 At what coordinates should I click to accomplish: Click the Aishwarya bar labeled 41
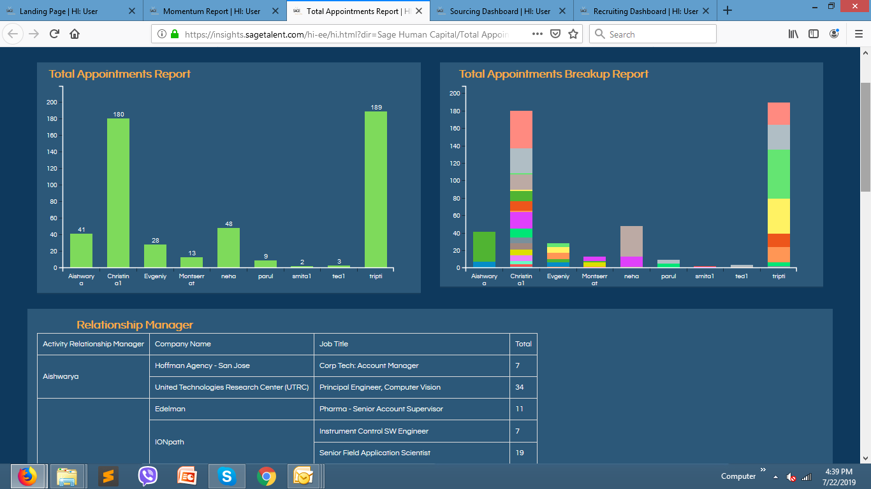81,250
